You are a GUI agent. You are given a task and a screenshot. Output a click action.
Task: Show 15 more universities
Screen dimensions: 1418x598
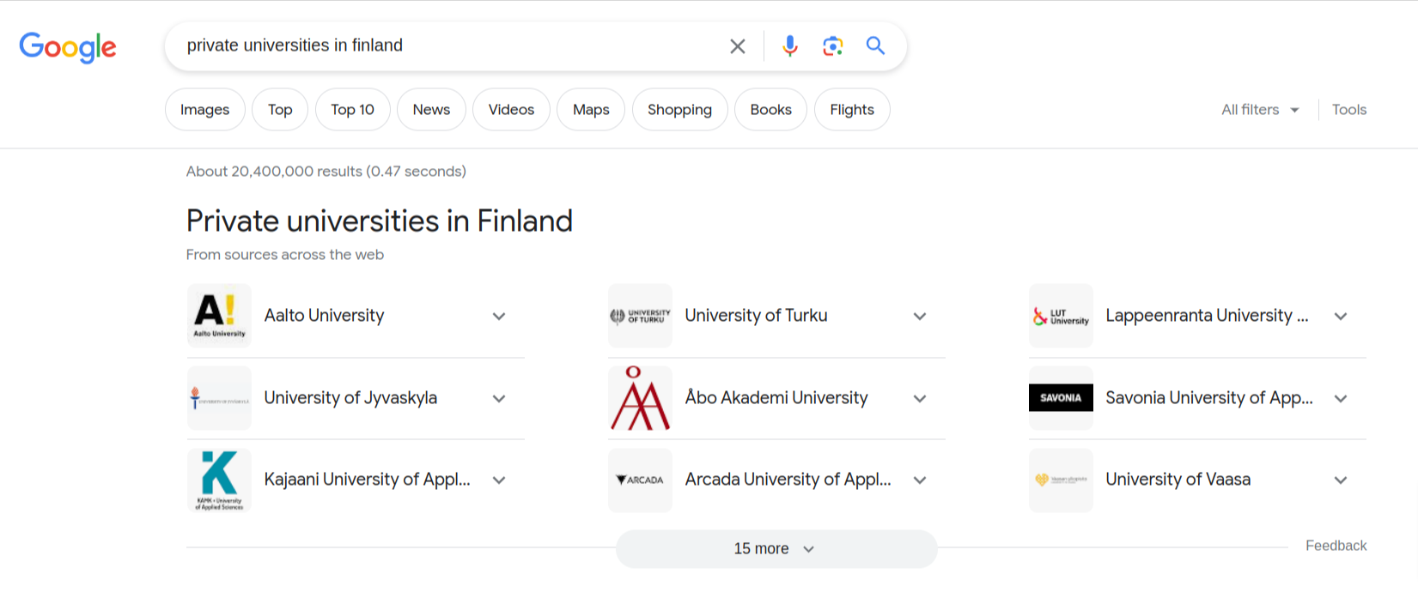776,548
